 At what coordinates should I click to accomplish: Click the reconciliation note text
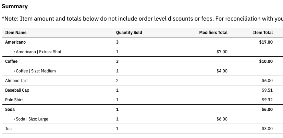pyautogui.click(x=142, y=19)
